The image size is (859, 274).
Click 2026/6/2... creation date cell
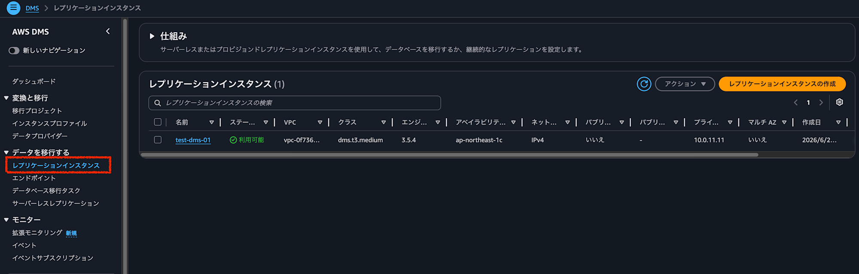click(819, 140)
